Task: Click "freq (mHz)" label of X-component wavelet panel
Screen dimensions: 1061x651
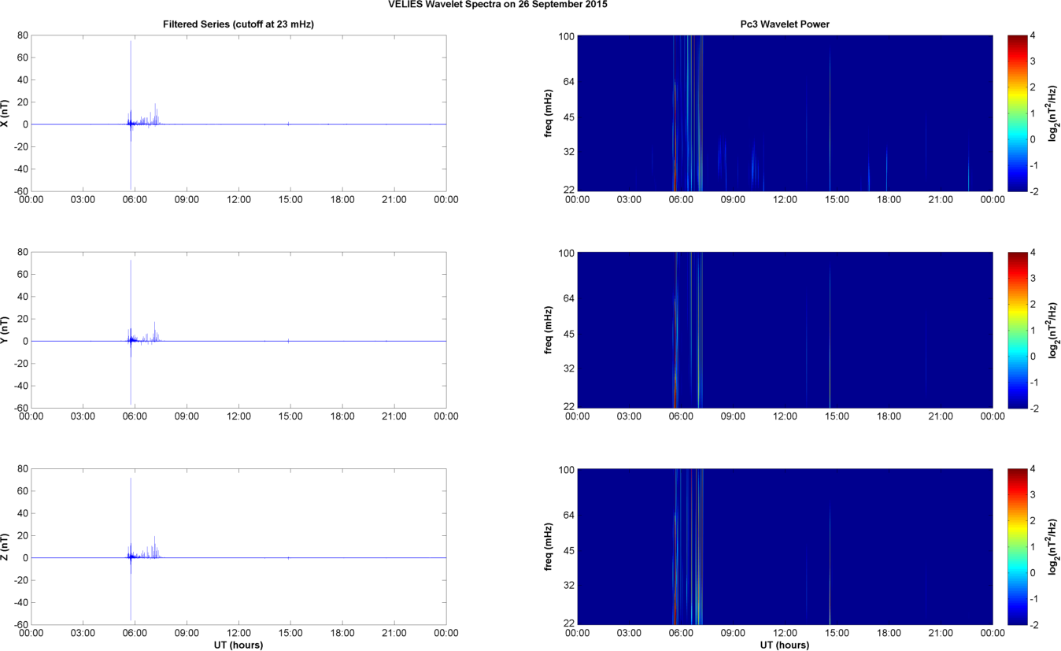Action: point(547,114)
